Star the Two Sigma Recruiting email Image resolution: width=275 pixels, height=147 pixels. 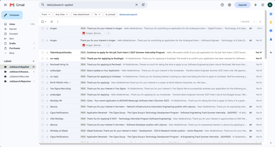[x=47, y=88]
